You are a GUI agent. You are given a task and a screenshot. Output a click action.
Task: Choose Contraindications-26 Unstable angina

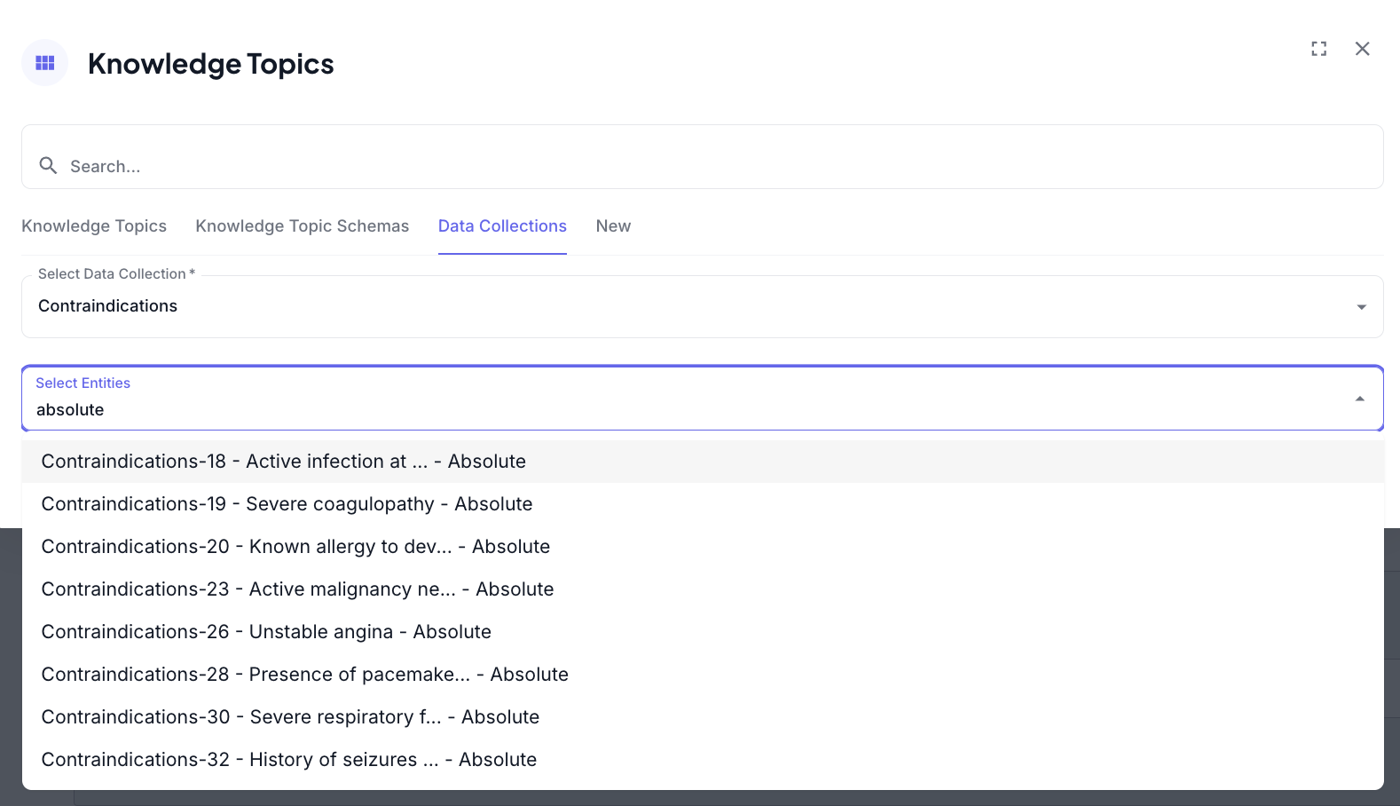tap(266, 632)
